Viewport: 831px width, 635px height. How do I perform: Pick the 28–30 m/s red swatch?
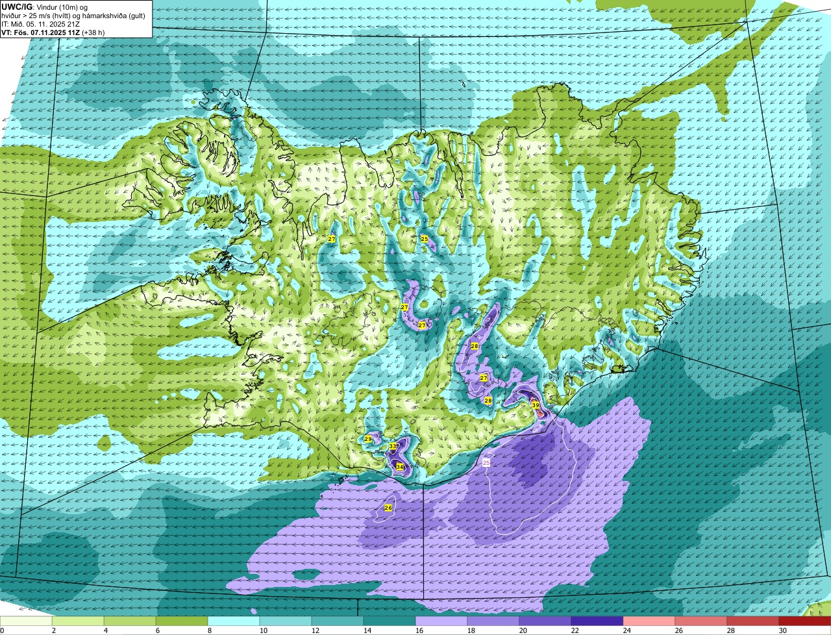[753, 621]
